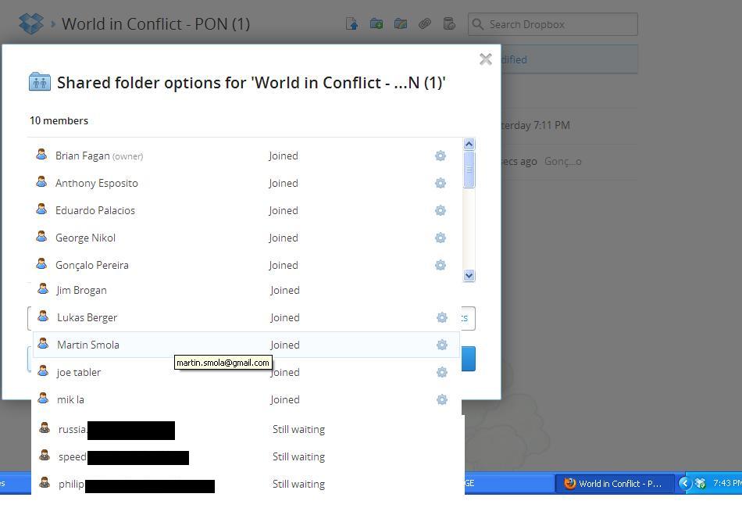This screenshot has height=508, width=742.
Task: Open the gear menu for mik la
Action: pyautogui.click(x=442, y=399)
